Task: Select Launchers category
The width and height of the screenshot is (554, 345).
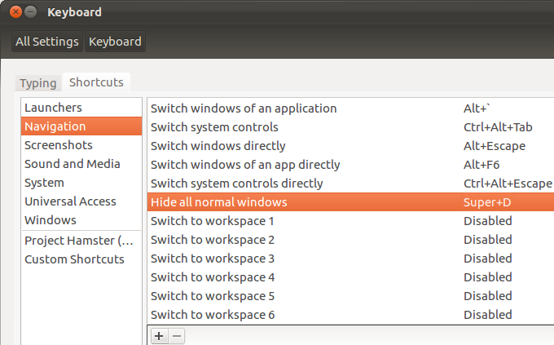Action: (53, 108)
